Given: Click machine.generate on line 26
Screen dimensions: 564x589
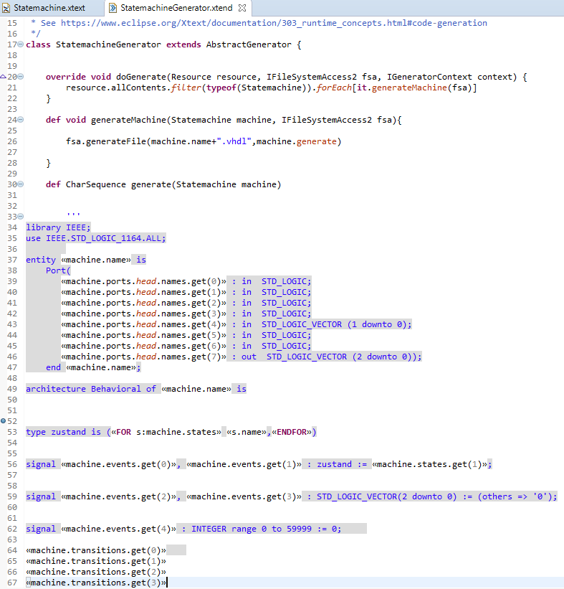Looking at the screenshot, I should click(297, 141).
